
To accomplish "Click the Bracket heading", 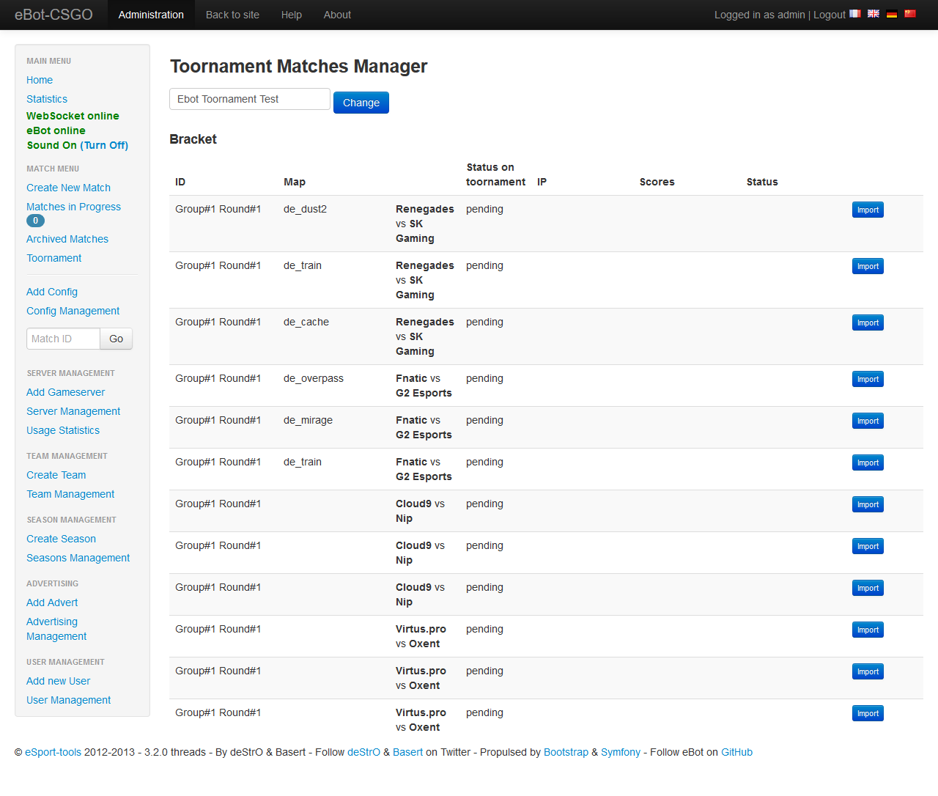I will (193, 139).
